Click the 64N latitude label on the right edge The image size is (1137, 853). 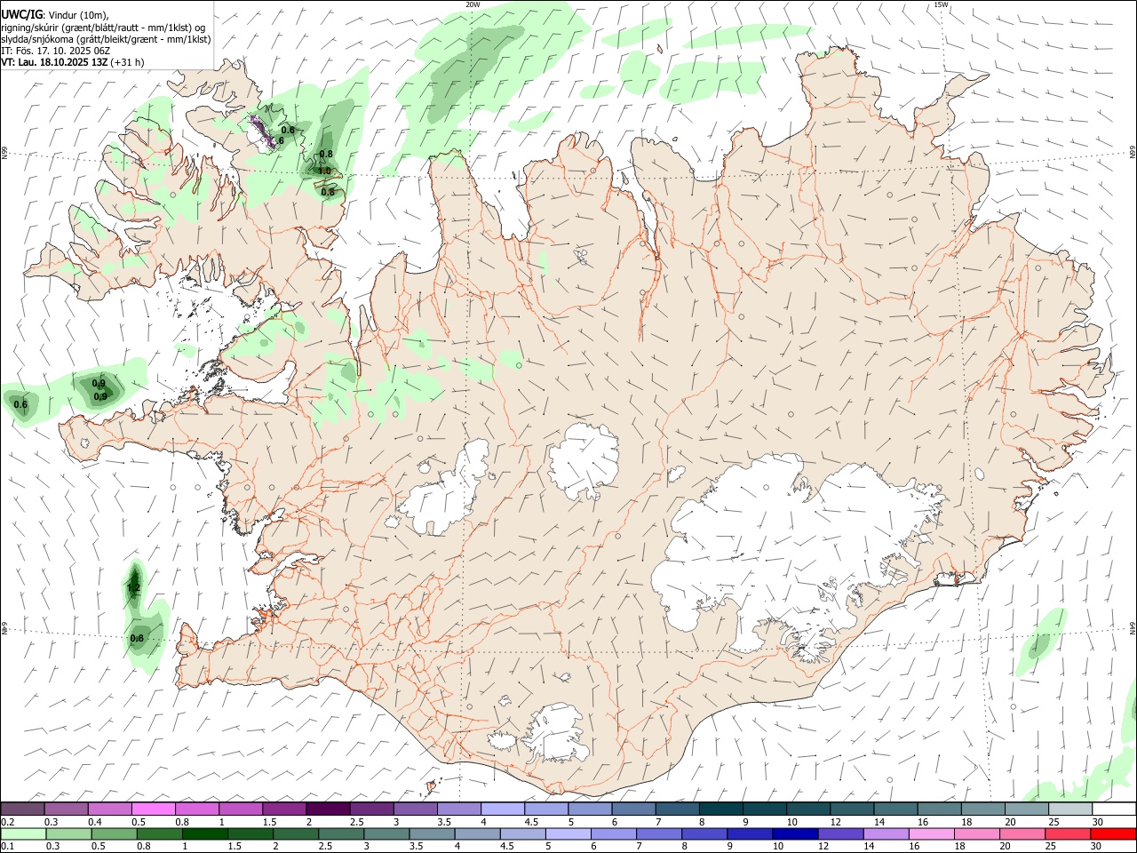(x=1133, y=627)
